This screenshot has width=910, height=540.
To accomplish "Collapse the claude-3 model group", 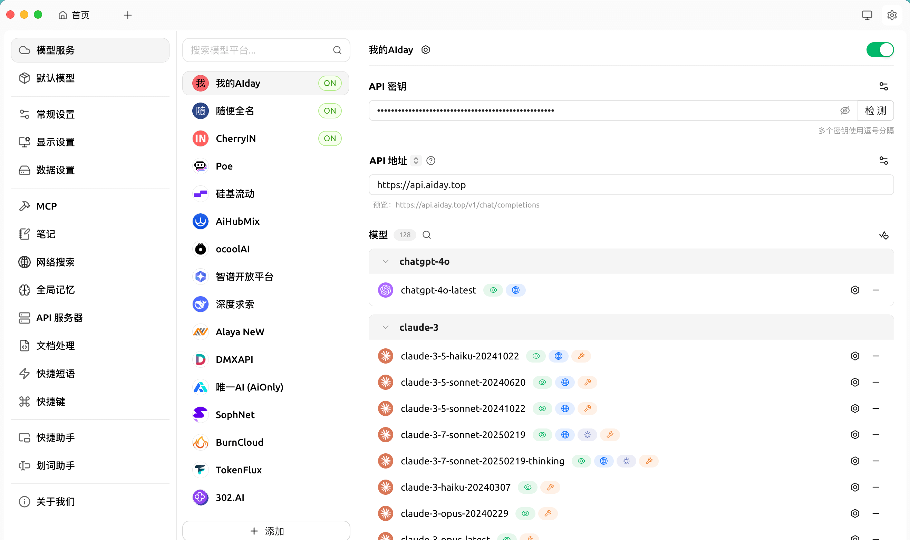I will pyautogui.click(x=385, y=327).
